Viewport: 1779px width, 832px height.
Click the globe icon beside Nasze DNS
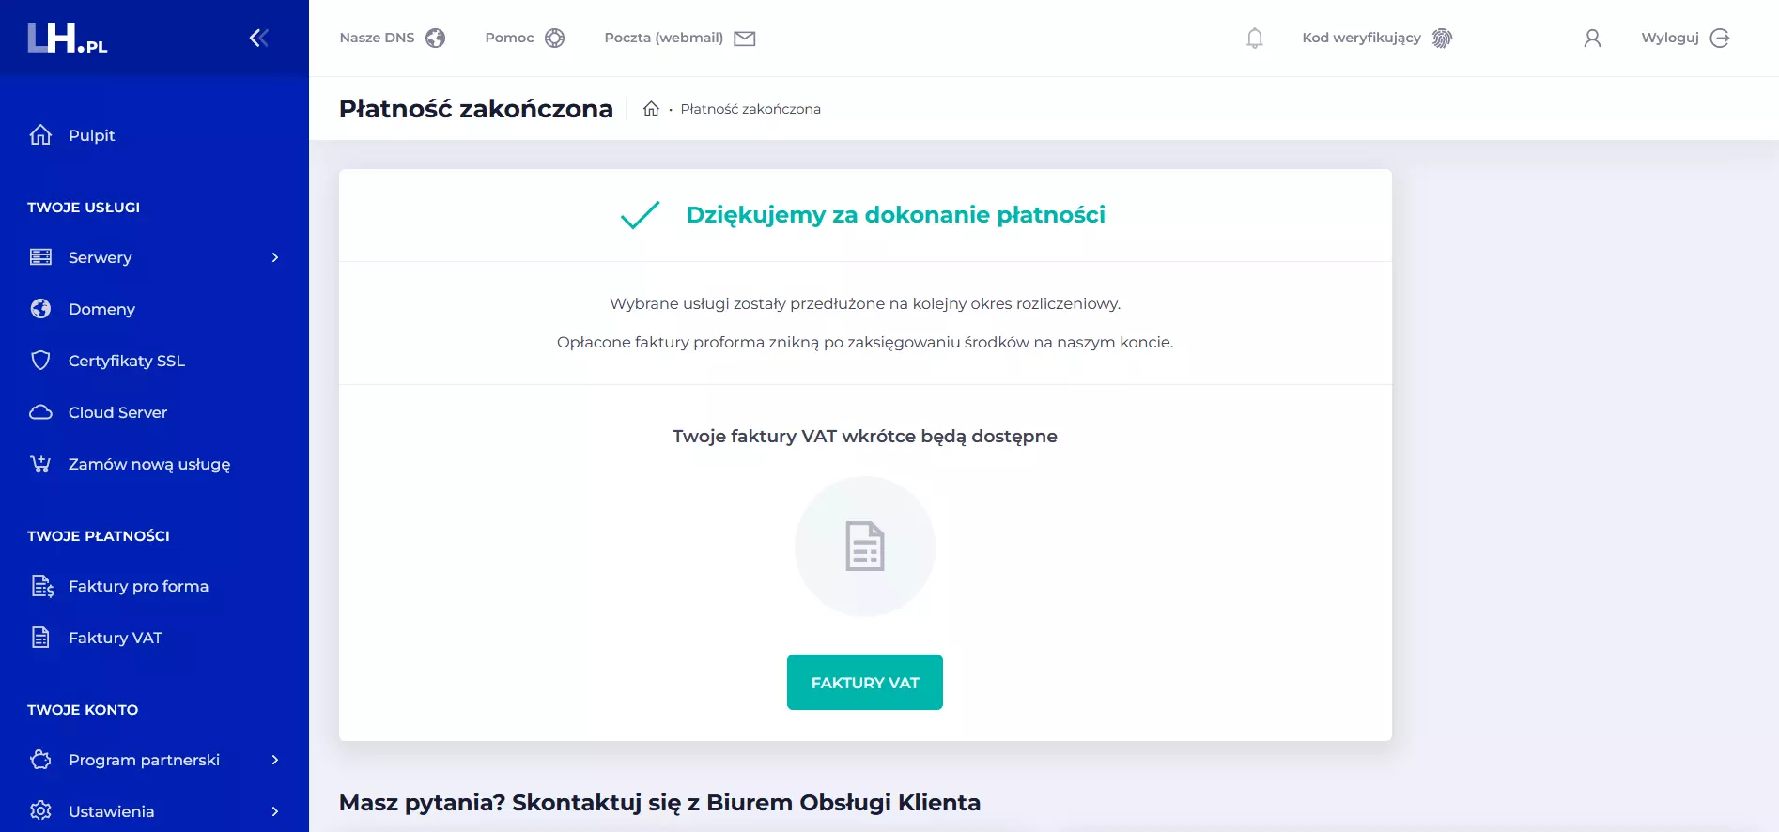[x=435, y=38]
